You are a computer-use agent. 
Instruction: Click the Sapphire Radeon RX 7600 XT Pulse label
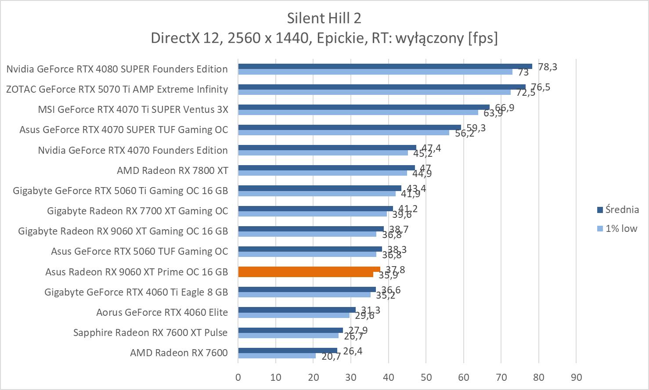tap(150, 332)
